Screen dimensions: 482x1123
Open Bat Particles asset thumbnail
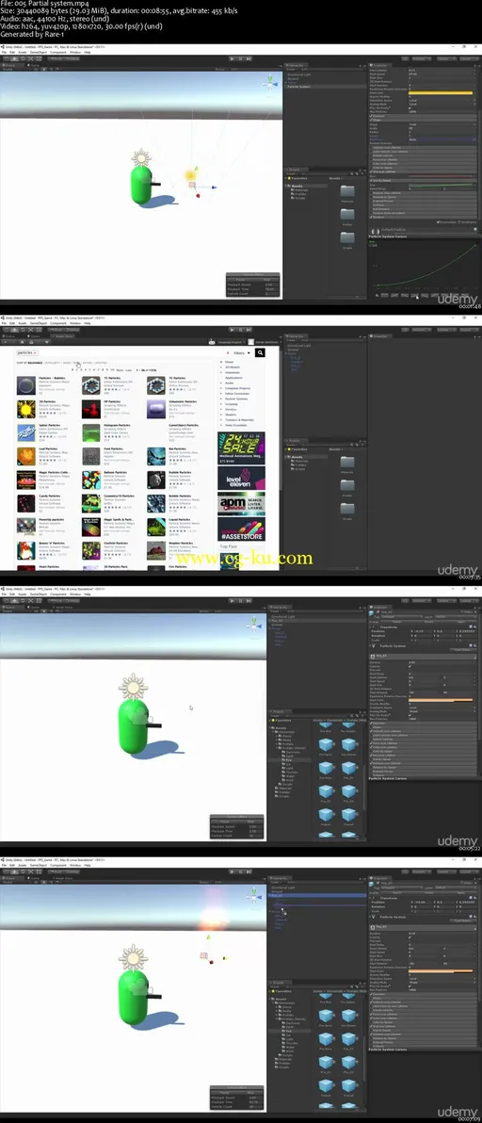tap(156, 457)
